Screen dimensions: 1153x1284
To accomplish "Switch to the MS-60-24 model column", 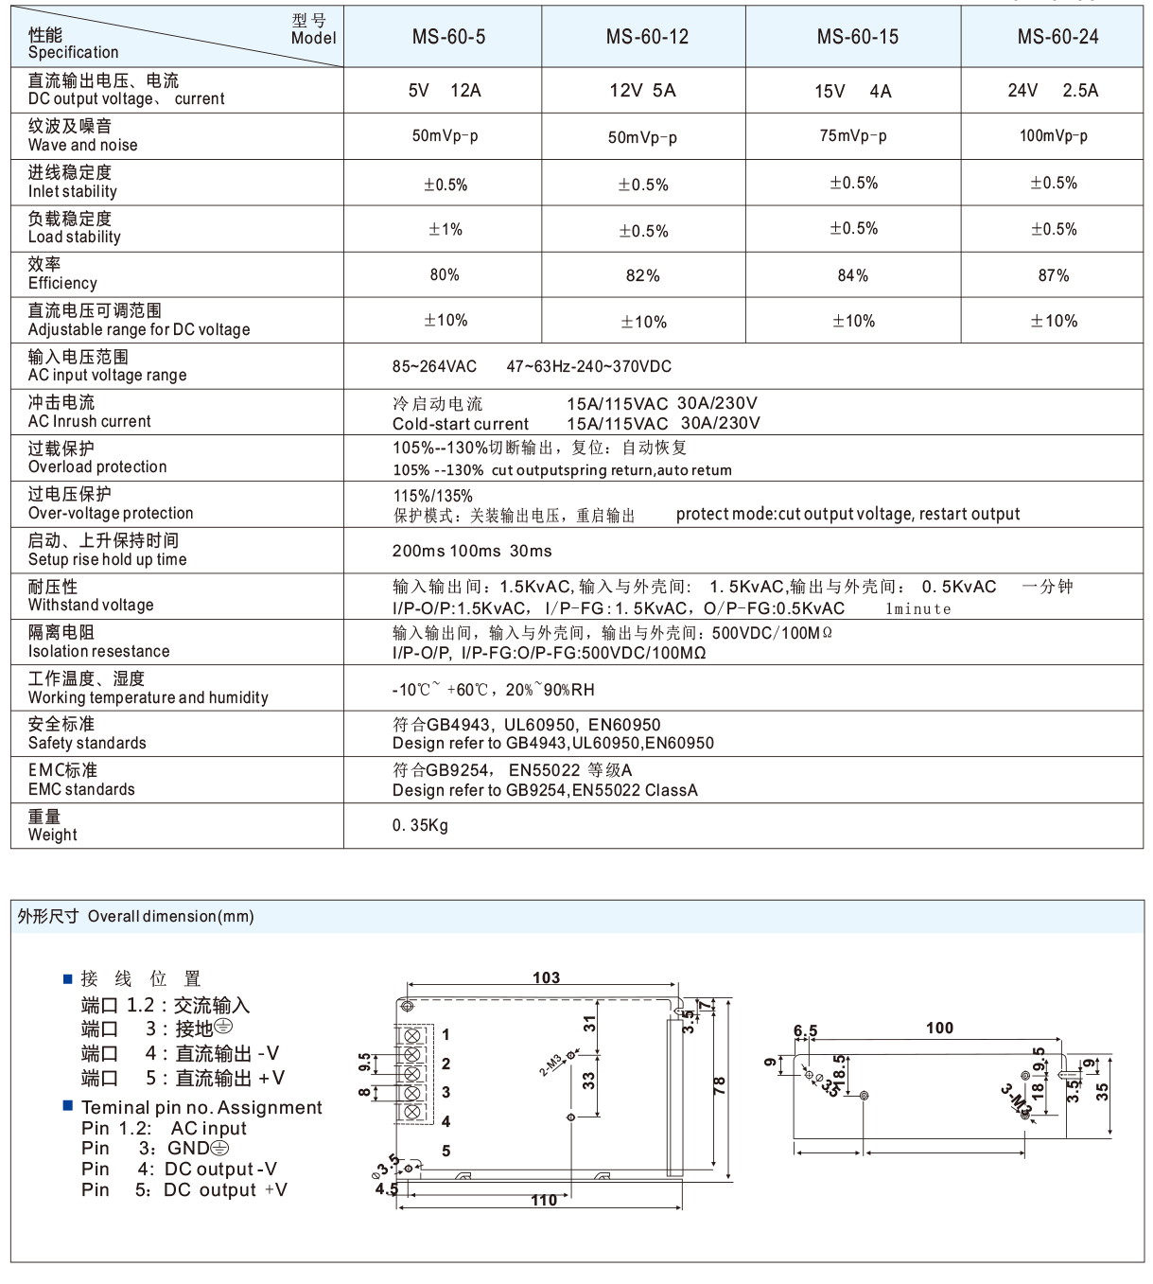I will coord(1053,37).
